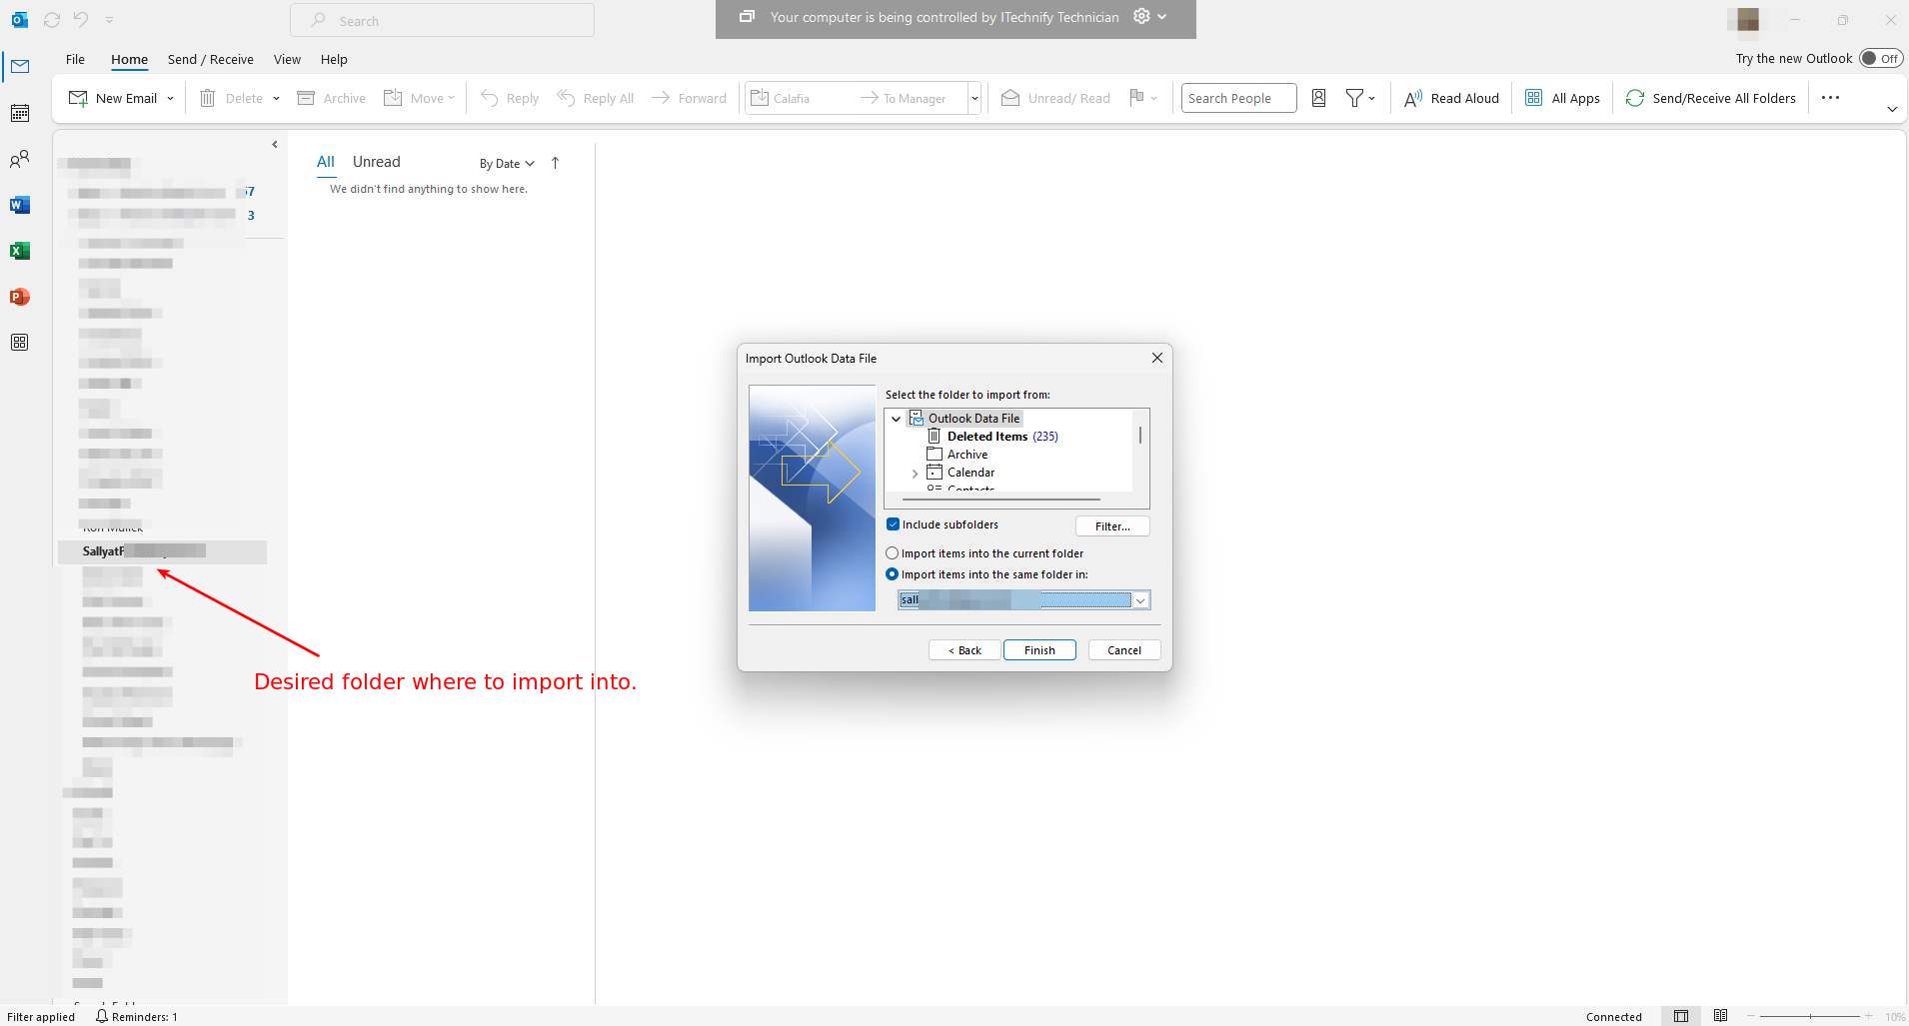The image size is (1909, 1026).
Task: Open By Date sort dropdown
Action: (507, 163)
